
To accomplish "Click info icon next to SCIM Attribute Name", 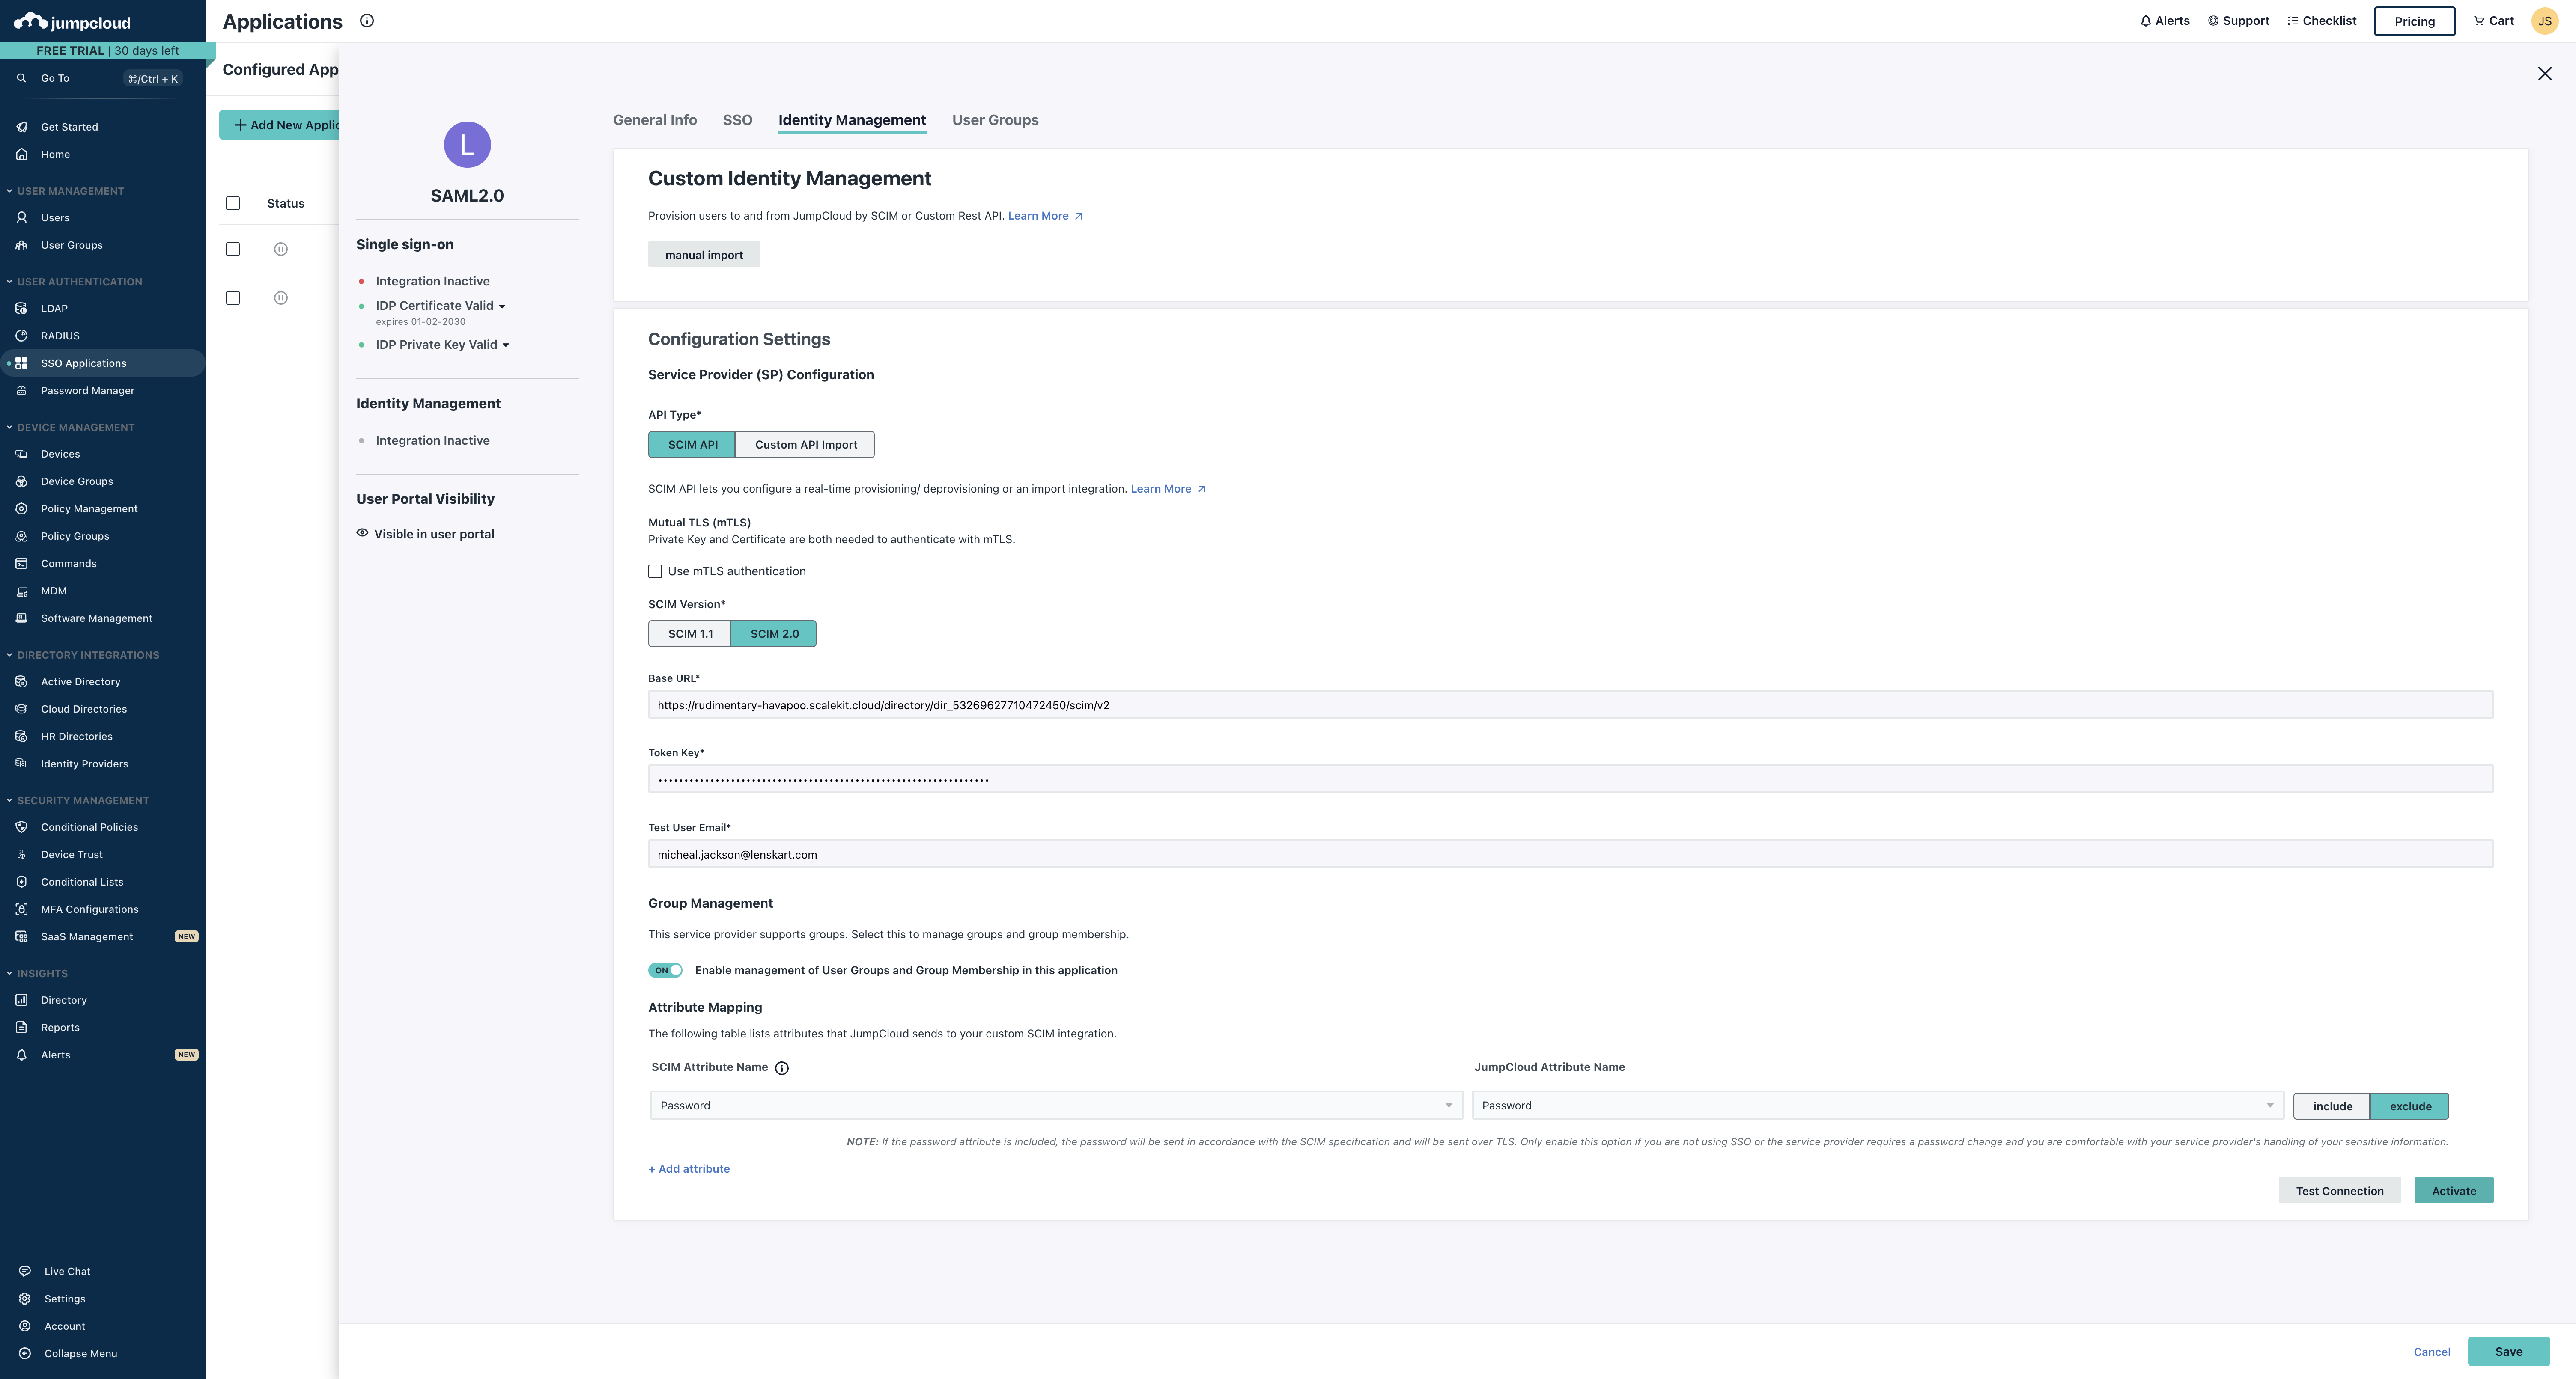I will click(782, 1068).
